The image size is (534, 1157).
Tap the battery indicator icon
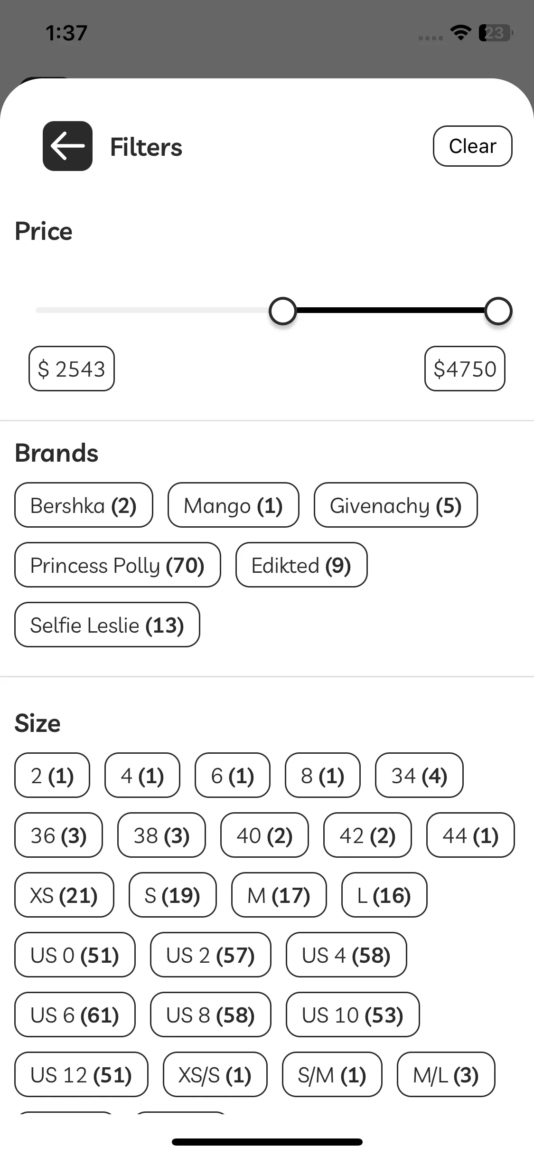point(496,33)
